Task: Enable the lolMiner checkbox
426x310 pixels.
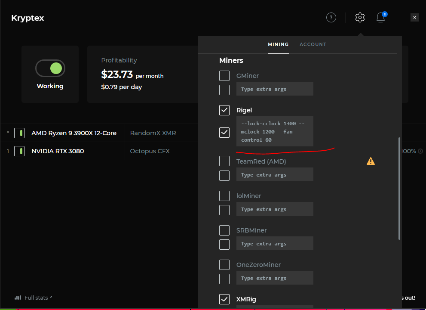Action: click(x=224, y=195)
